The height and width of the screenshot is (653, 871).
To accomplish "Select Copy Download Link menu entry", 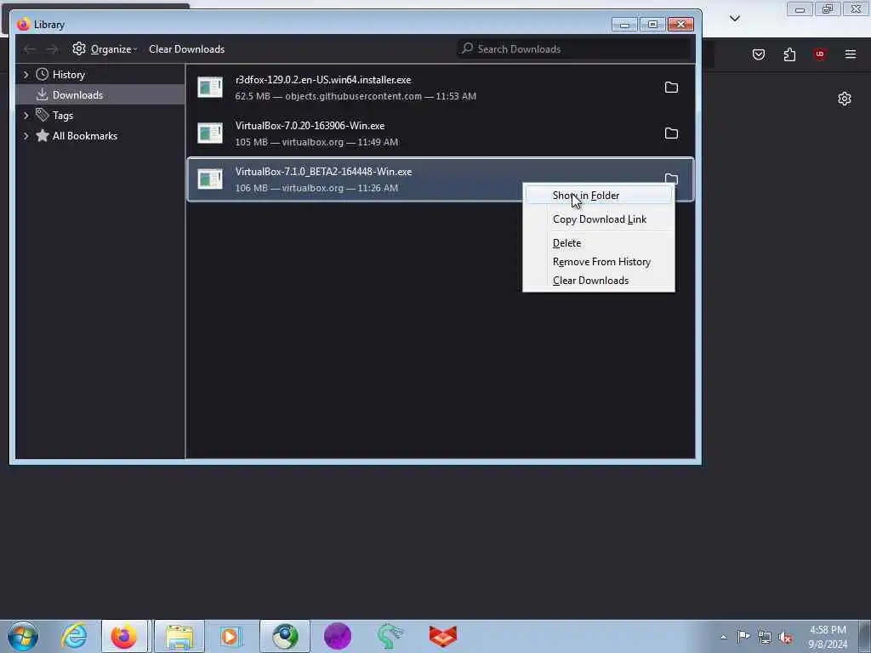I will click(599, 219).
